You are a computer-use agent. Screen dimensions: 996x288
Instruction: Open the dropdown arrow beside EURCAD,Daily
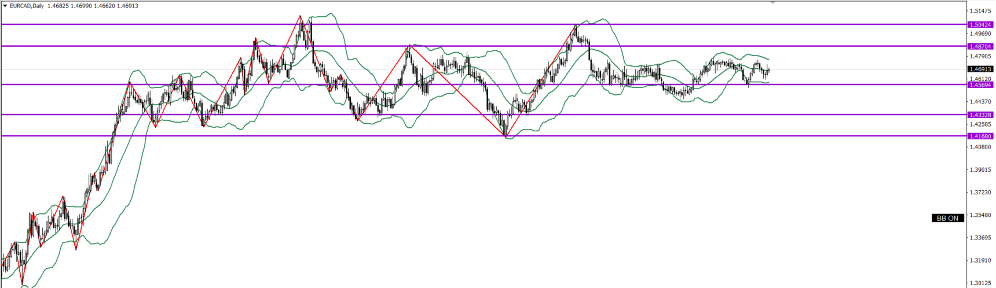[5, 6]
